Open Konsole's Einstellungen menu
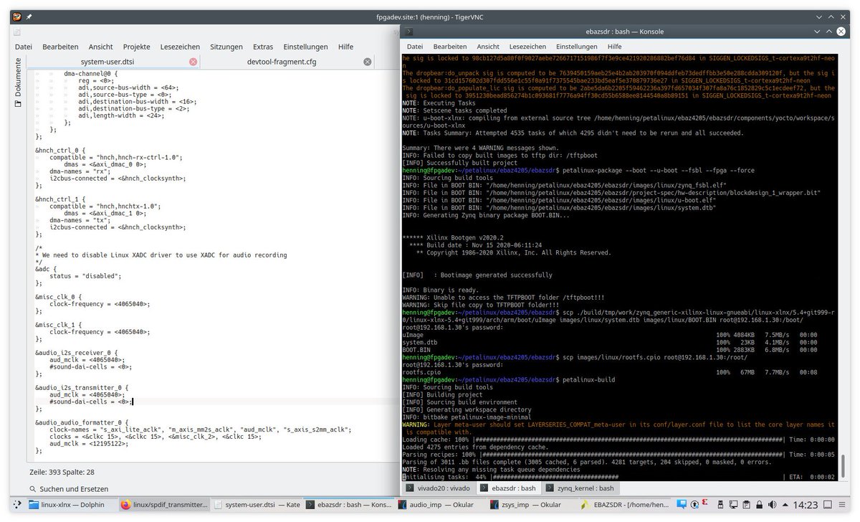860x522 pixels. (x=577, y=47)
